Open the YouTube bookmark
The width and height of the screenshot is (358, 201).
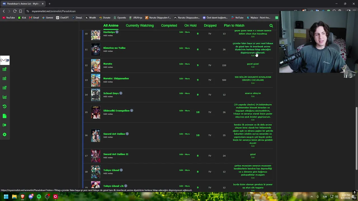(x=9, y=18)
